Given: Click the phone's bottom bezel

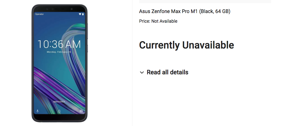Looking at the screenshot, I should pyautogui.click(x=59, y=118).
